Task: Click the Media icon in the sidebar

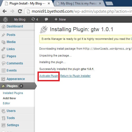Action: point(3,42)
